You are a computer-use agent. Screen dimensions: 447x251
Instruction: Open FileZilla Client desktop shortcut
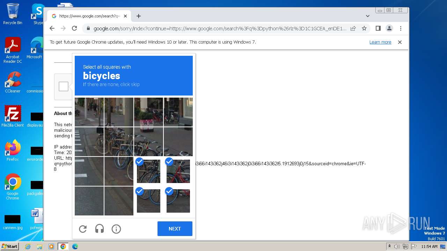pos(13,116)
